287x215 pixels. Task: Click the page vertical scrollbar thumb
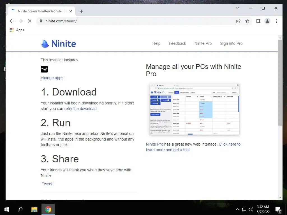pos(280,83)
